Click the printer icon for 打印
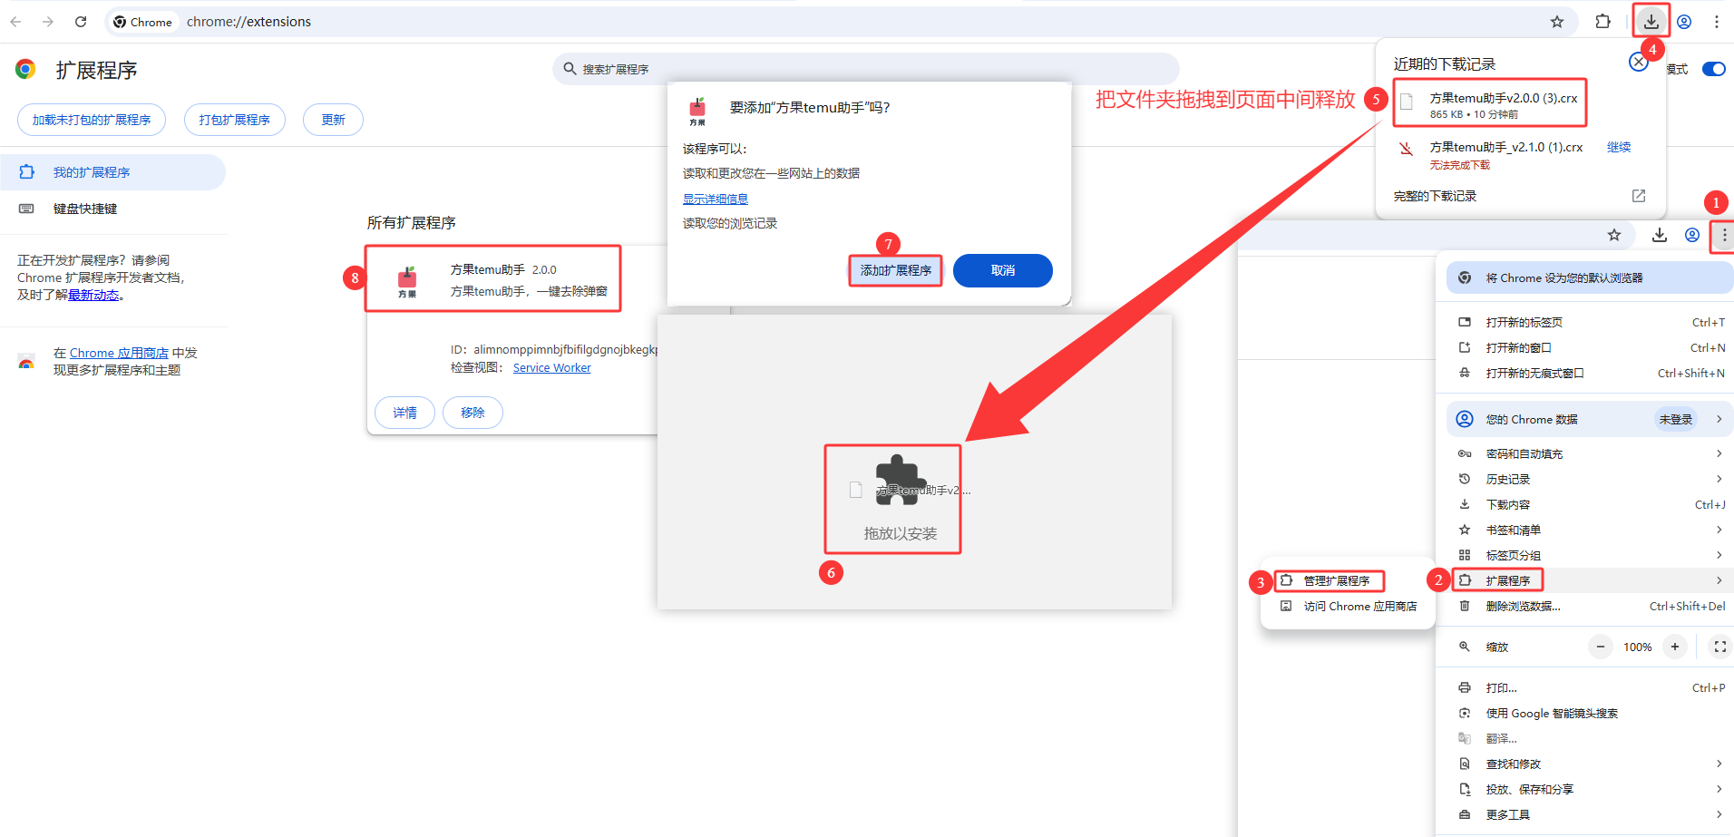This screenshot has height=837, width=1734. [x=1465, y=687]
